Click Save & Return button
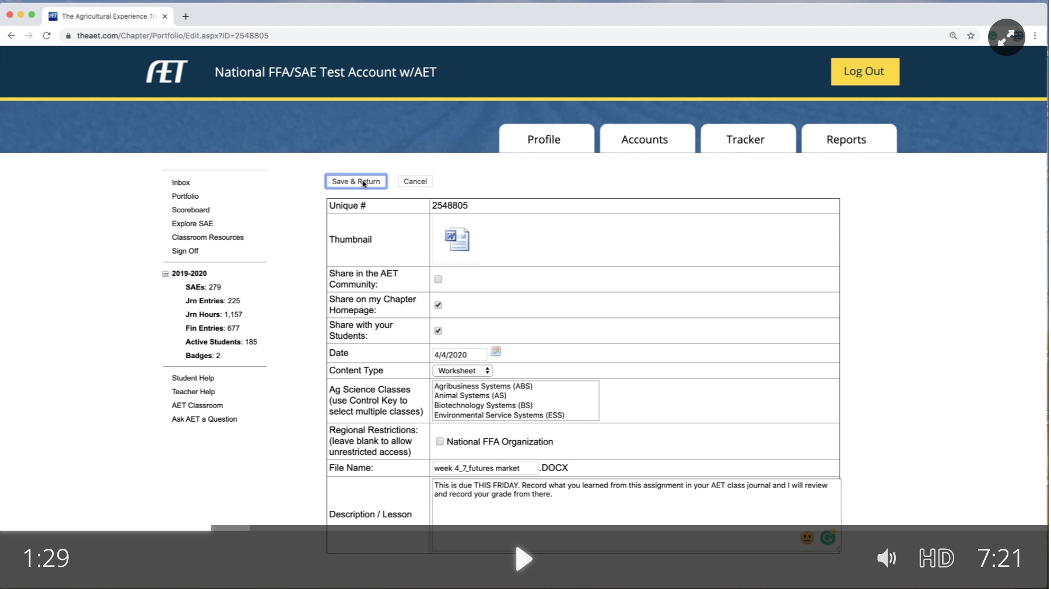 click(x=356, y=181)
